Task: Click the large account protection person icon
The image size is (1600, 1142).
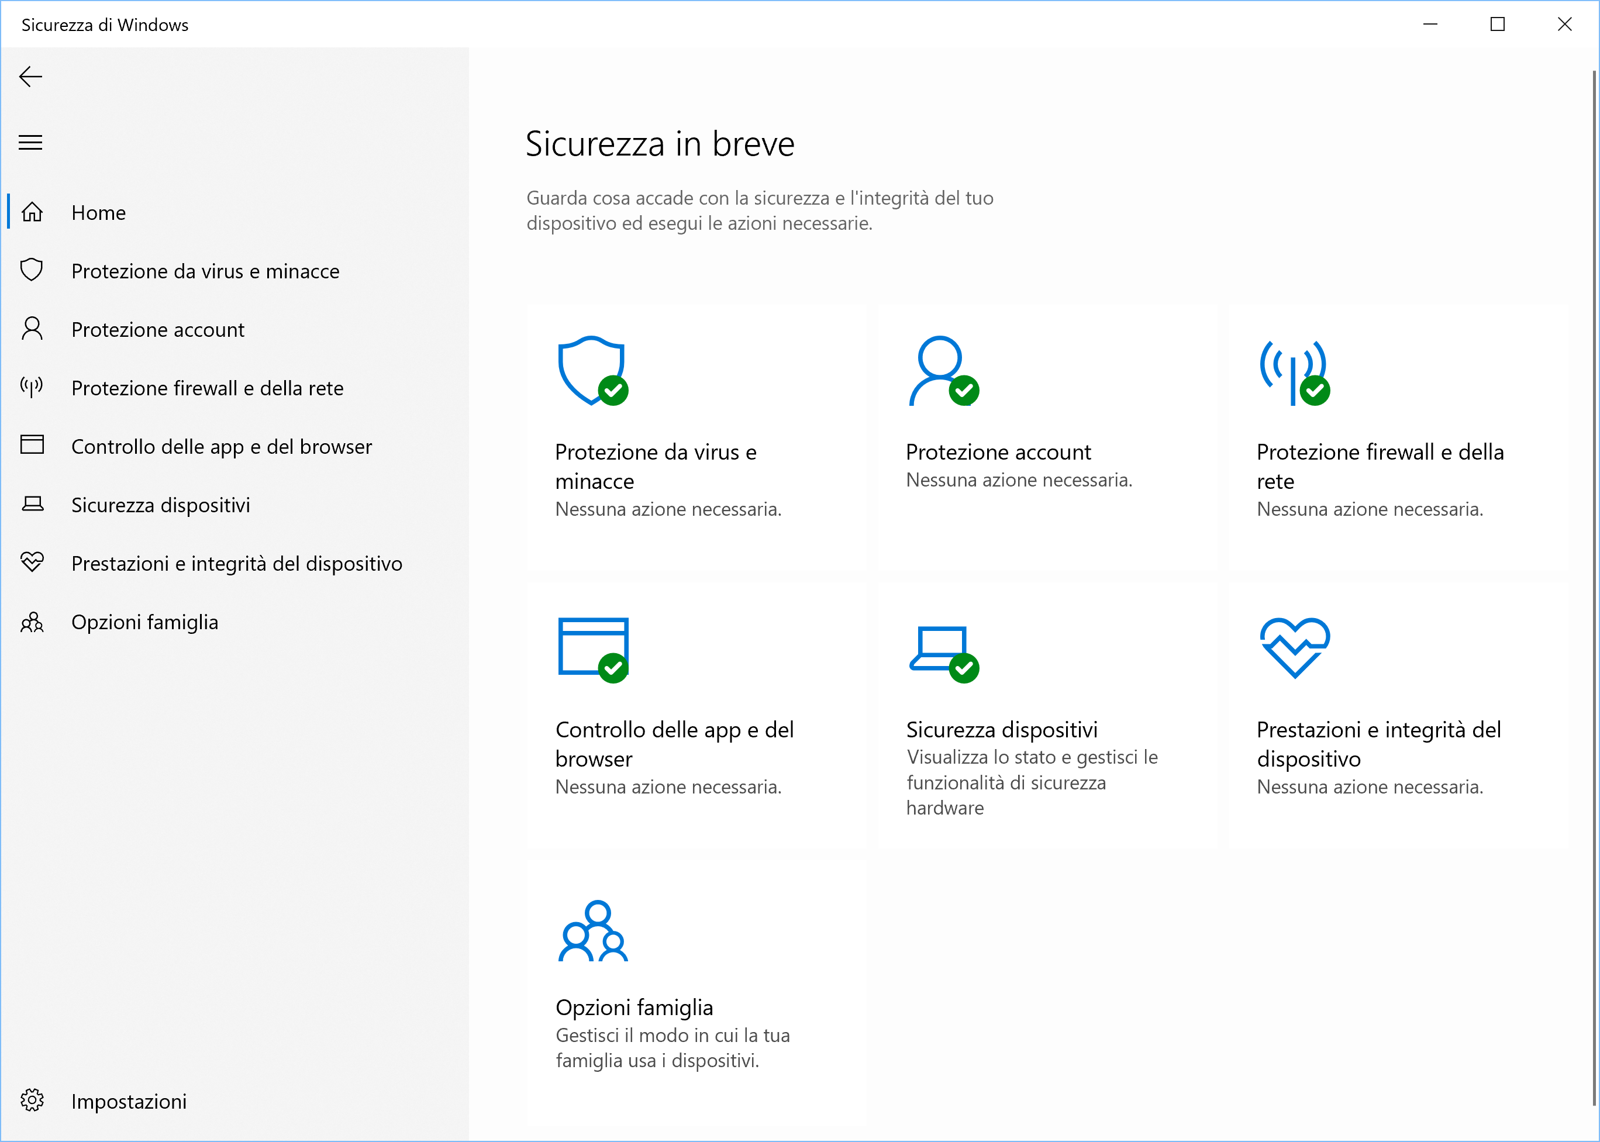Action: coord(944,371)
